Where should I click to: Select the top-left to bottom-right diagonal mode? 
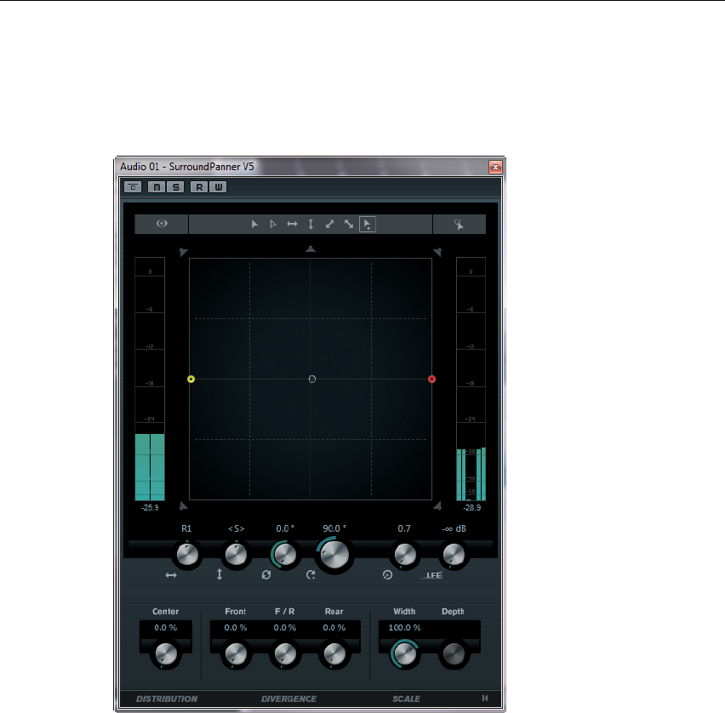tap(349, 225)
